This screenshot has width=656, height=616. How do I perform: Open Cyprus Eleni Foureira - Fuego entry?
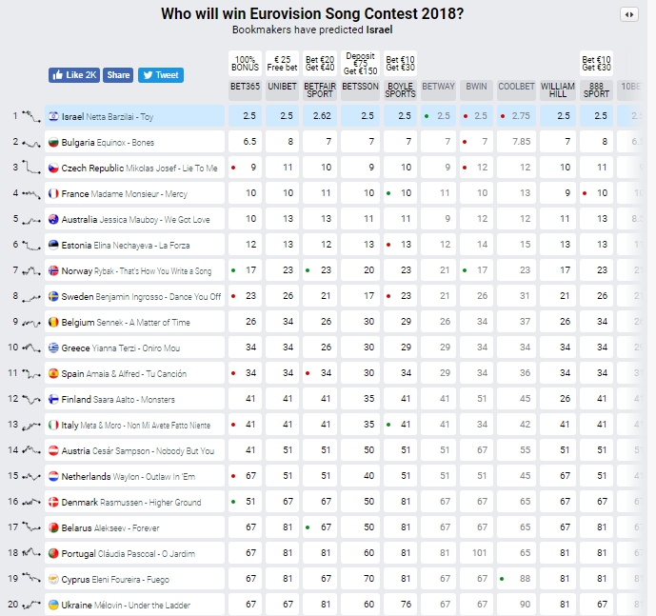(129, 579)
